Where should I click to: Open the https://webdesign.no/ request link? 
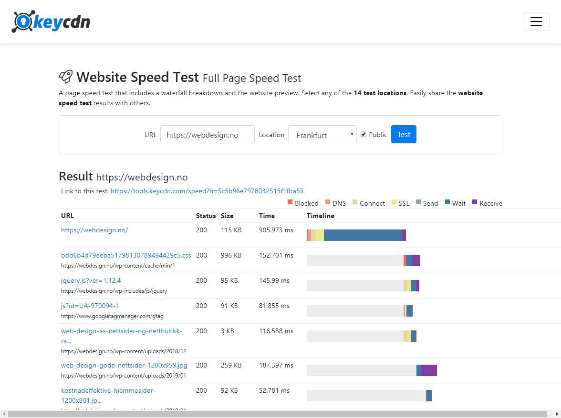pyautogui.click(x=94, y=230)
